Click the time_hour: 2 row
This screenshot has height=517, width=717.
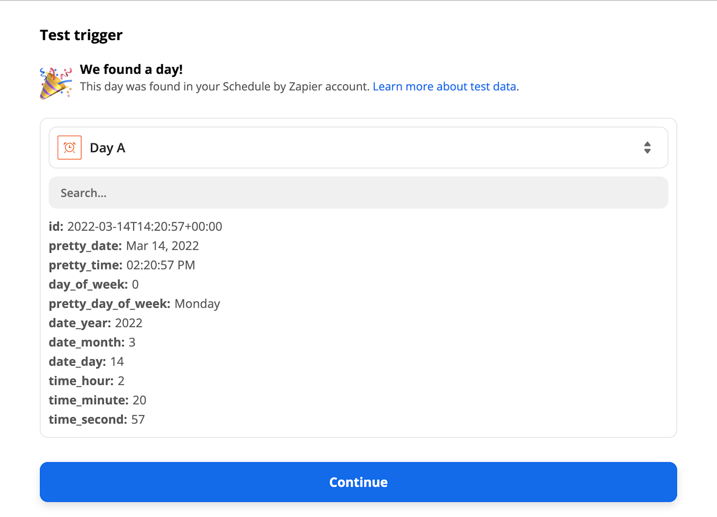tap(87, 381)
